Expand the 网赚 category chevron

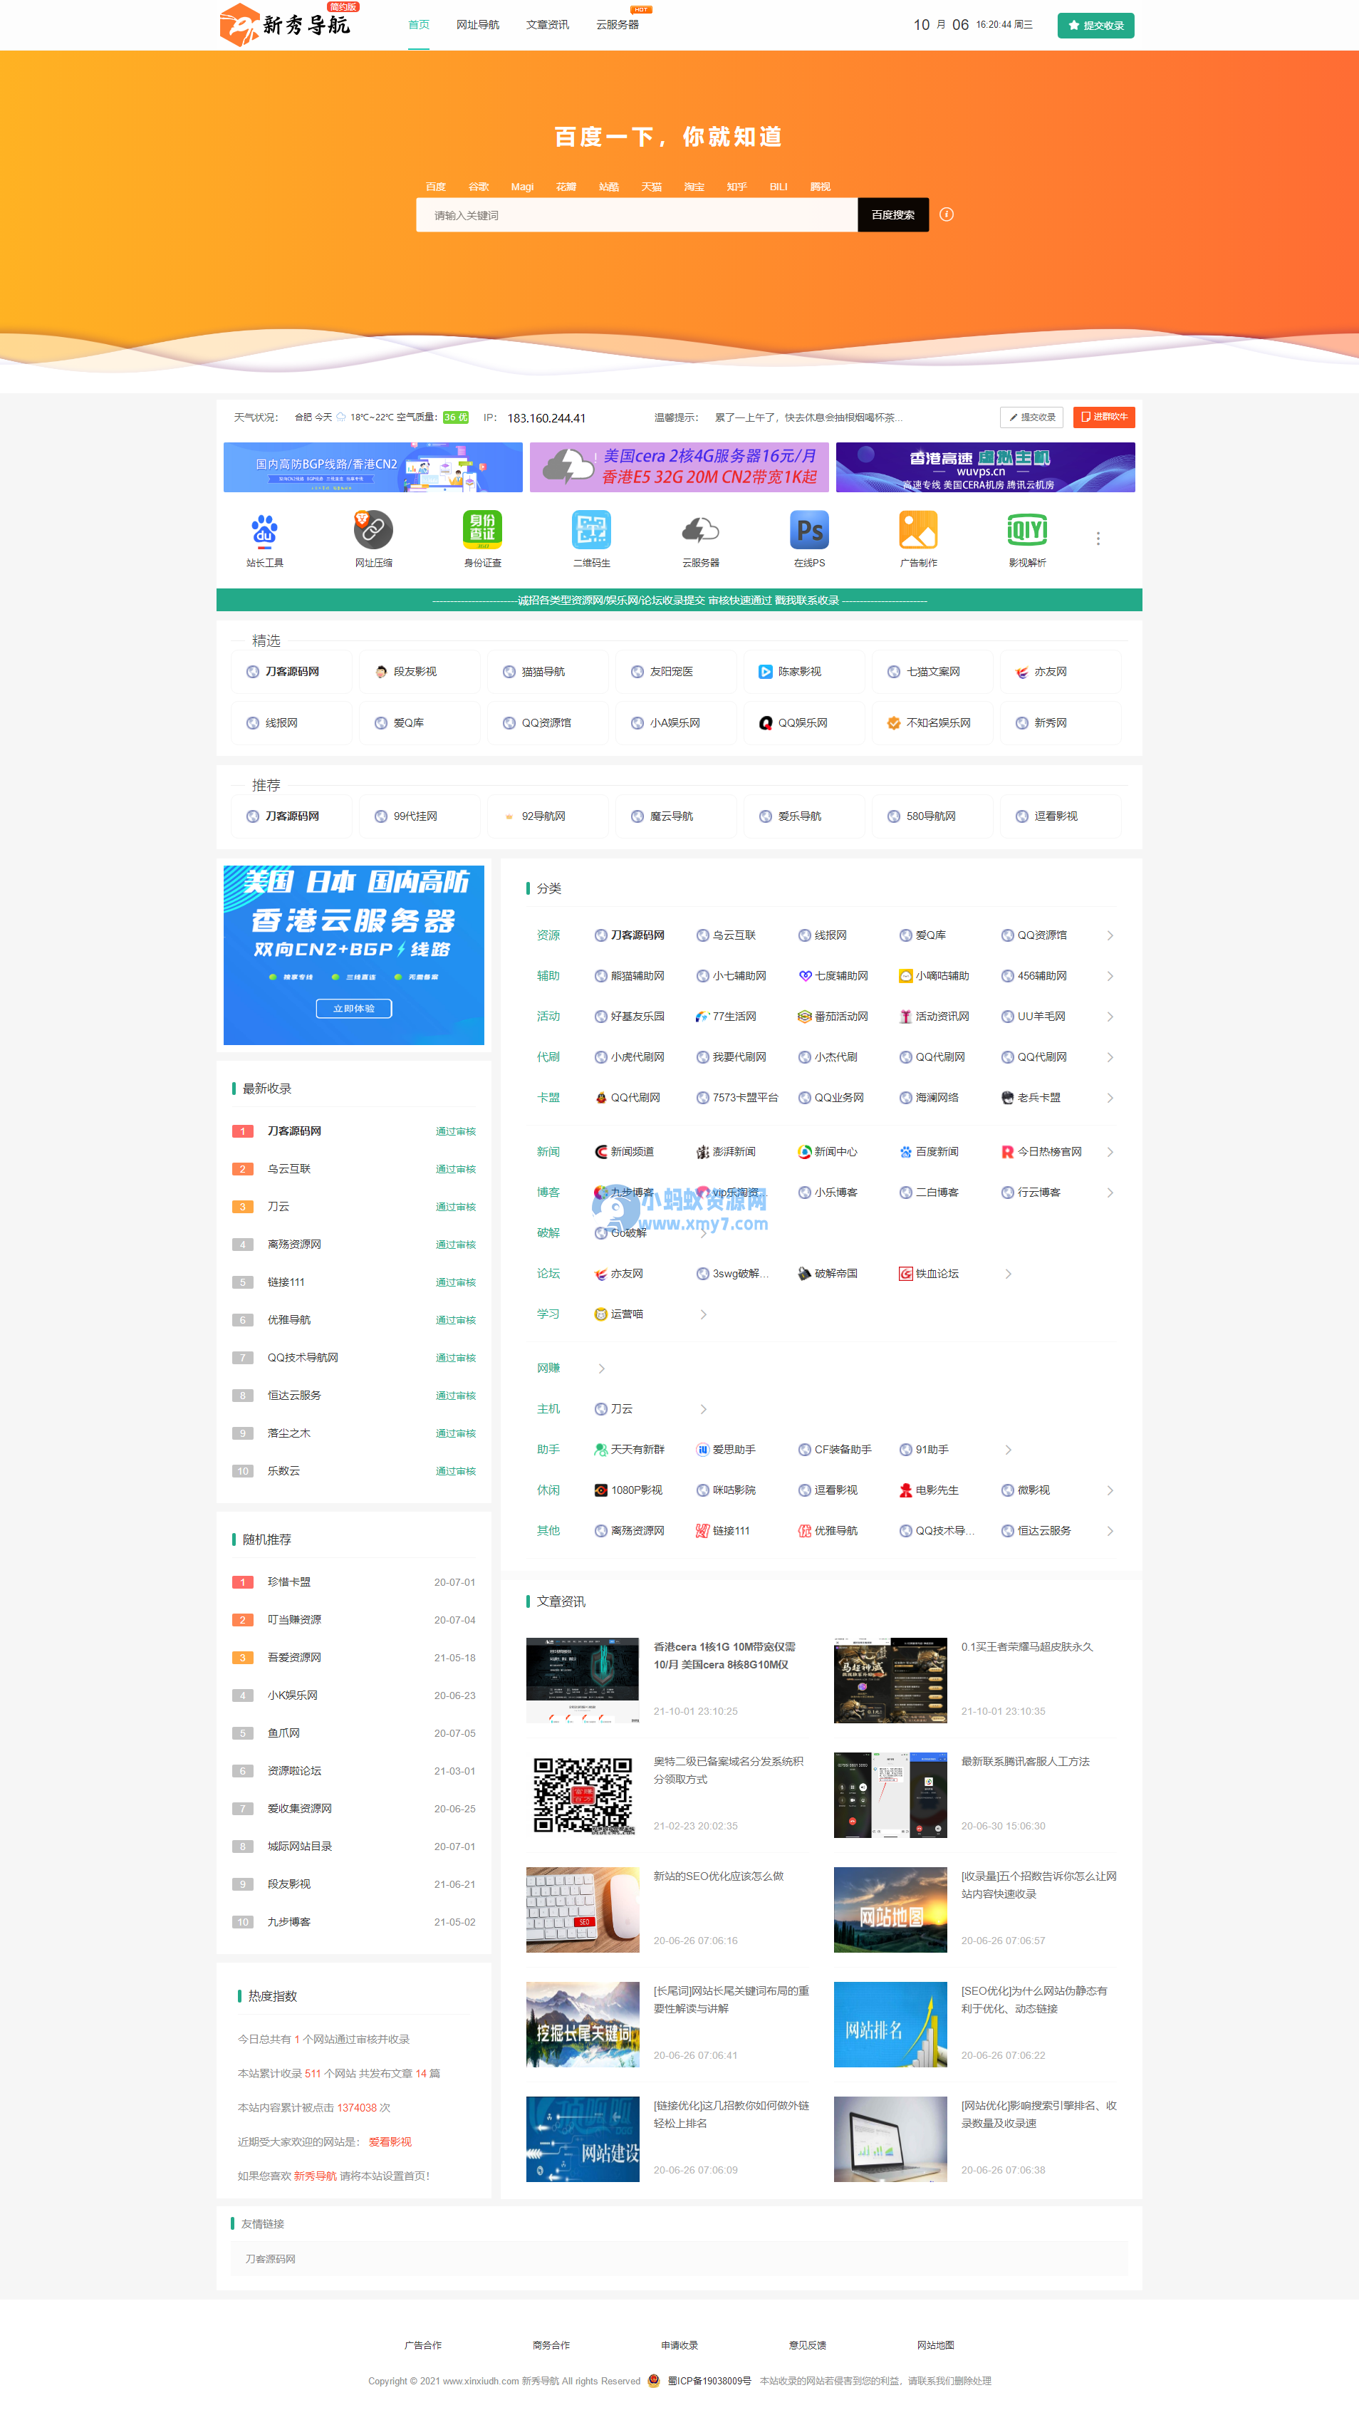pyautogui.click(x=601, y=1368)
